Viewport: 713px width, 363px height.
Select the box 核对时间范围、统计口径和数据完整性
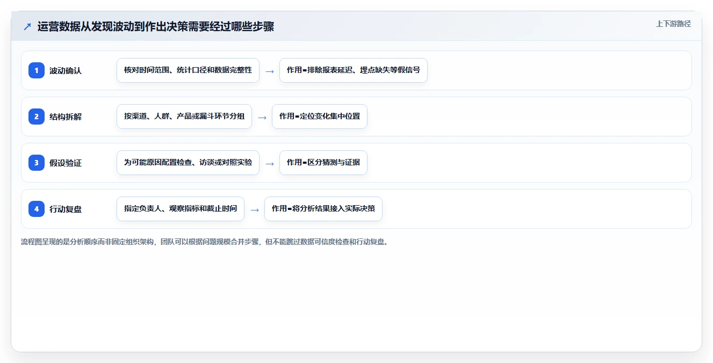point(188,70)
